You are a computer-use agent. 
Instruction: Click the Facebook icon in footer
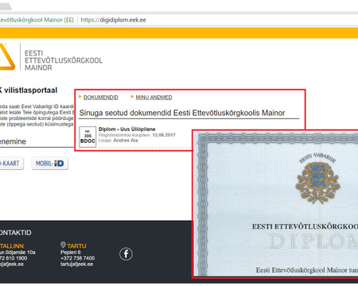click(126, 254)
